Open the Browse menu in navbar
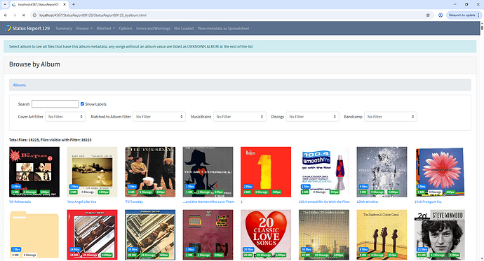This screenshot has width=484, height=261. (x=84, y=28)
